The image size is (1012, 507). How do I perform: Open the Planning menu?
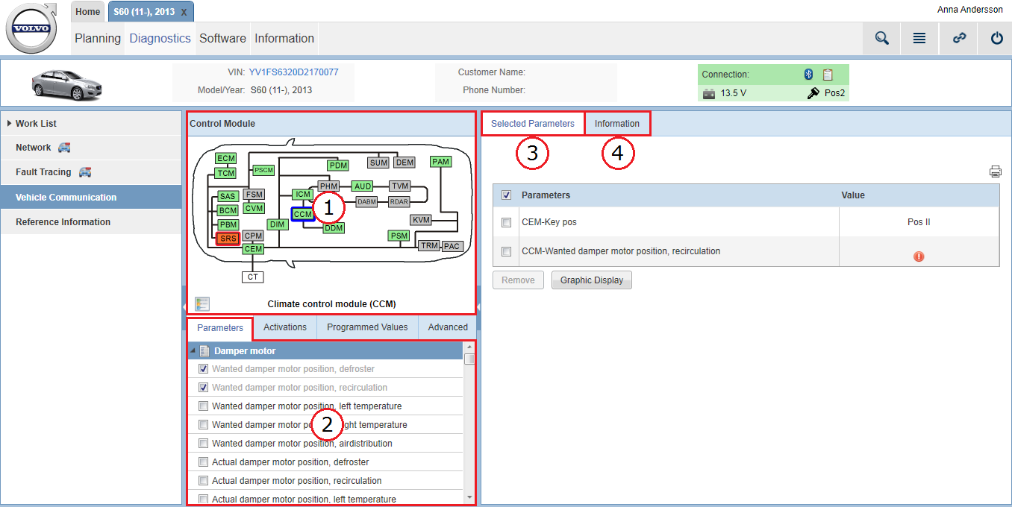pyautogui.click(x=98, y=39)
